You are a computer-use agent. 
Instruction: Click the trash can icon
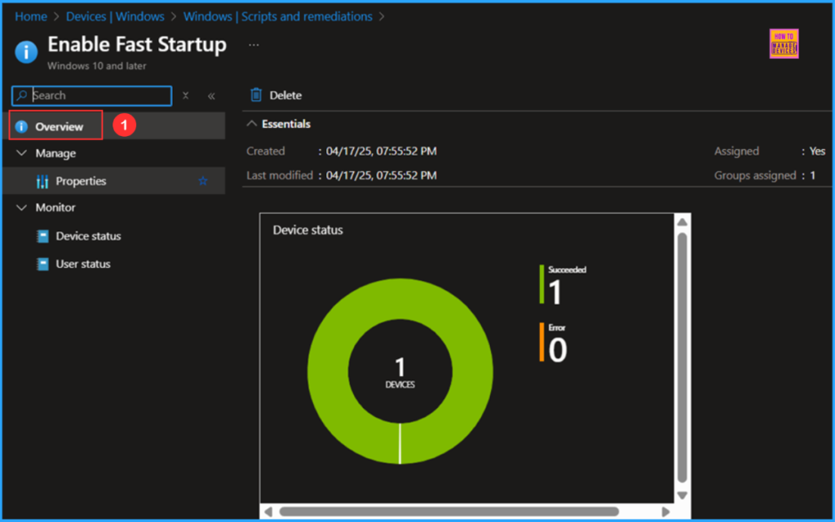click(256, 94)
